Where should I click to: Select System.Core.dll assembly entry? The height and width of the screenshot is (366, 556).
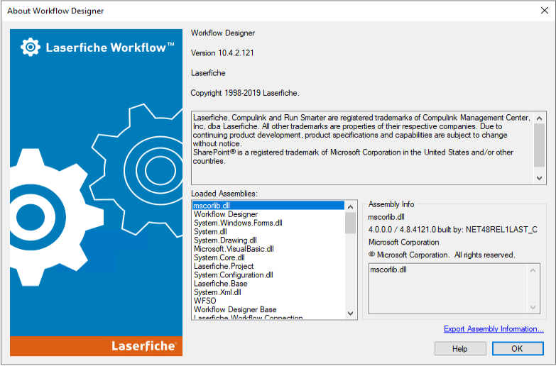coord(268,257)
